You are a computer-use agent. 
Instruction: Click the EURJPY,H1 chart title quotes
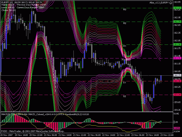pos(22,2)
